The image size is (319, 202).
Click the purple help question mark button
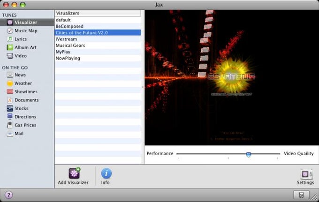click(8, 195)
